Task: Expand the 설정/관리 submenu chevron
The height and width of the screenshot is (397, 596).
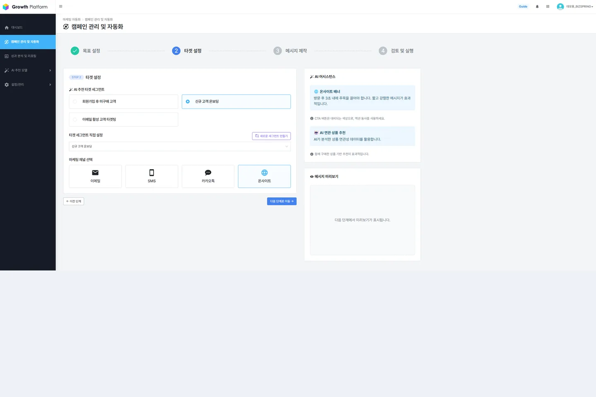Action: point(50,85)
